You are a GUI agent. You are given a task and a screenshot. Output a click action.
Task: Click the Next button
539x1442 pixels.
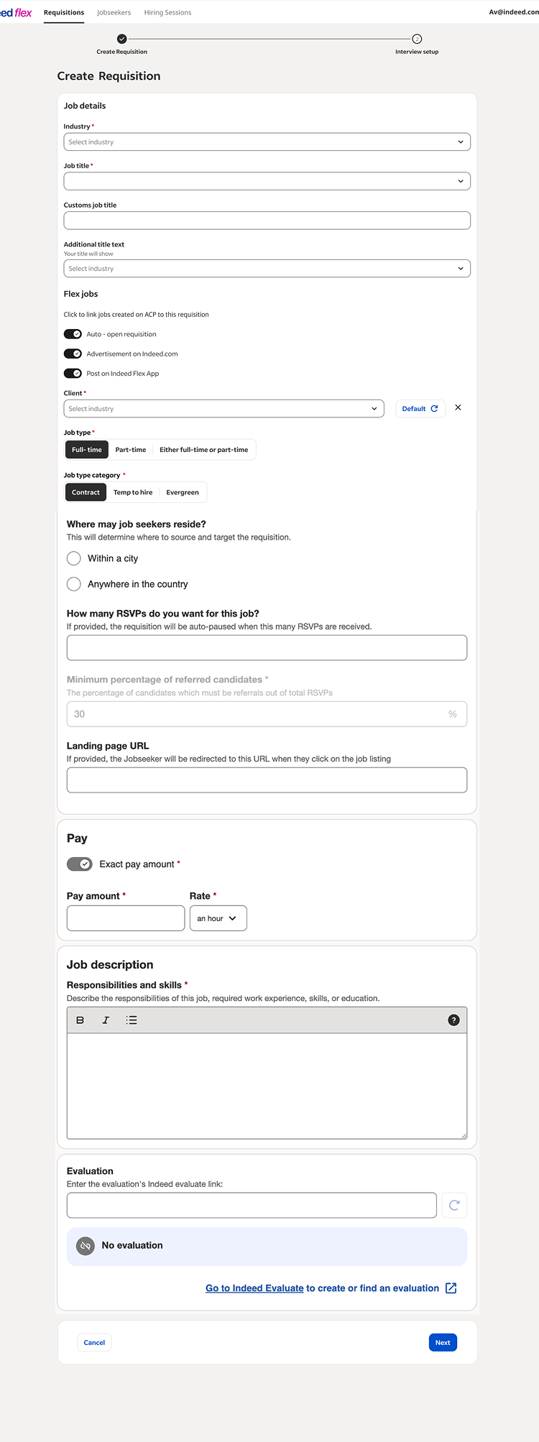click(443, 1342)
